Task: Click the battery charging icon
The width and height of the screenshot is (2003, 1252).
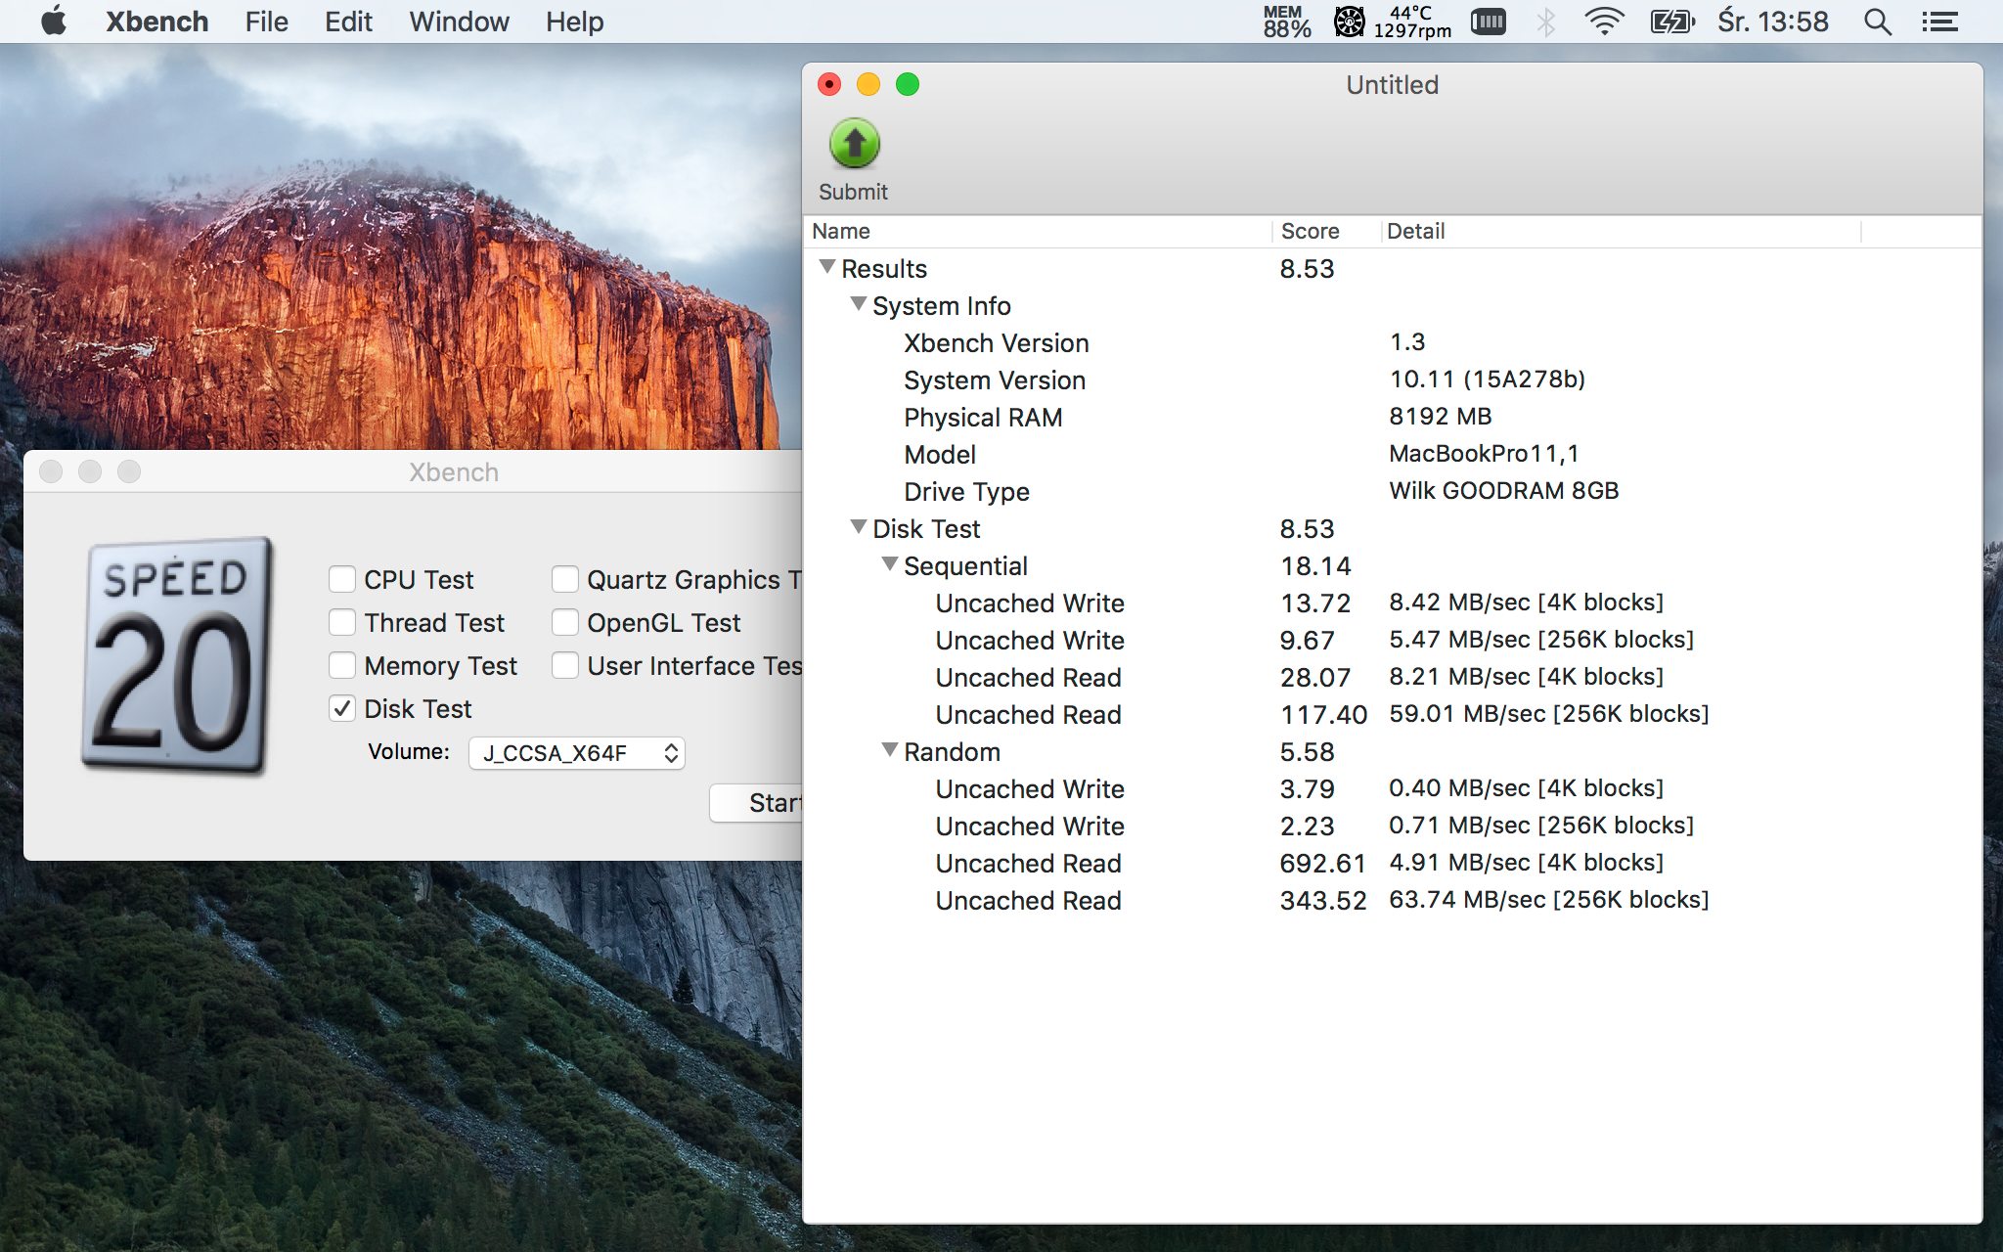Action: tap(1671, 22)
